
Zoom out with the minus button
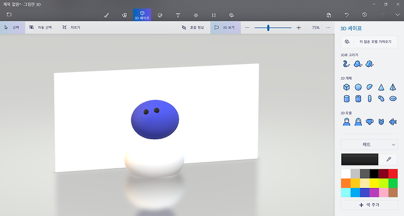pos(247,27)
